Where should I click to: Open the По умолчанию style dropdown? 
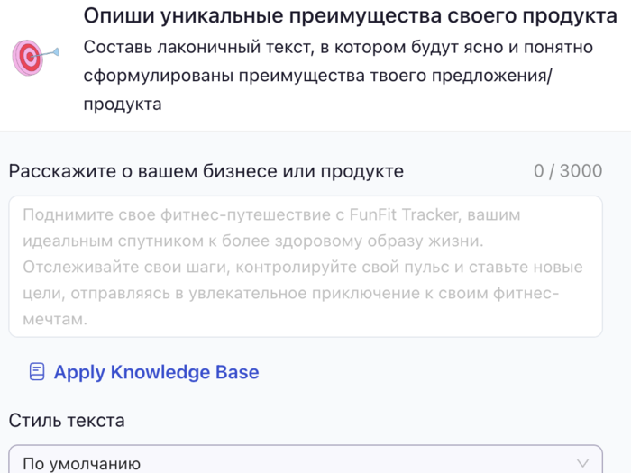305,462
